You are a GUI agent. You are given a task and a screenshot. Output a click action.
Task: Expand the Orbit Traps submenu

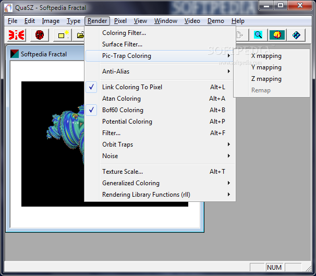(x=160, y=145)
